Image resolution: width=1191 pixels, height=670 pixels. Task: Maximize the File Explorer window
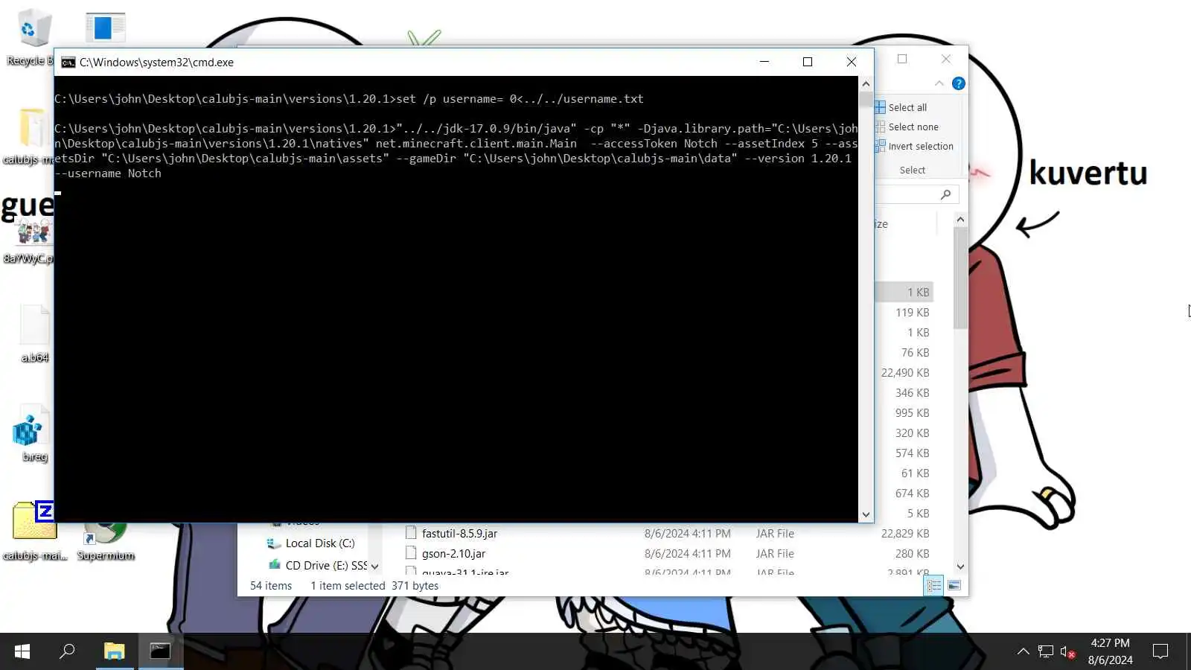pos(902,59)
